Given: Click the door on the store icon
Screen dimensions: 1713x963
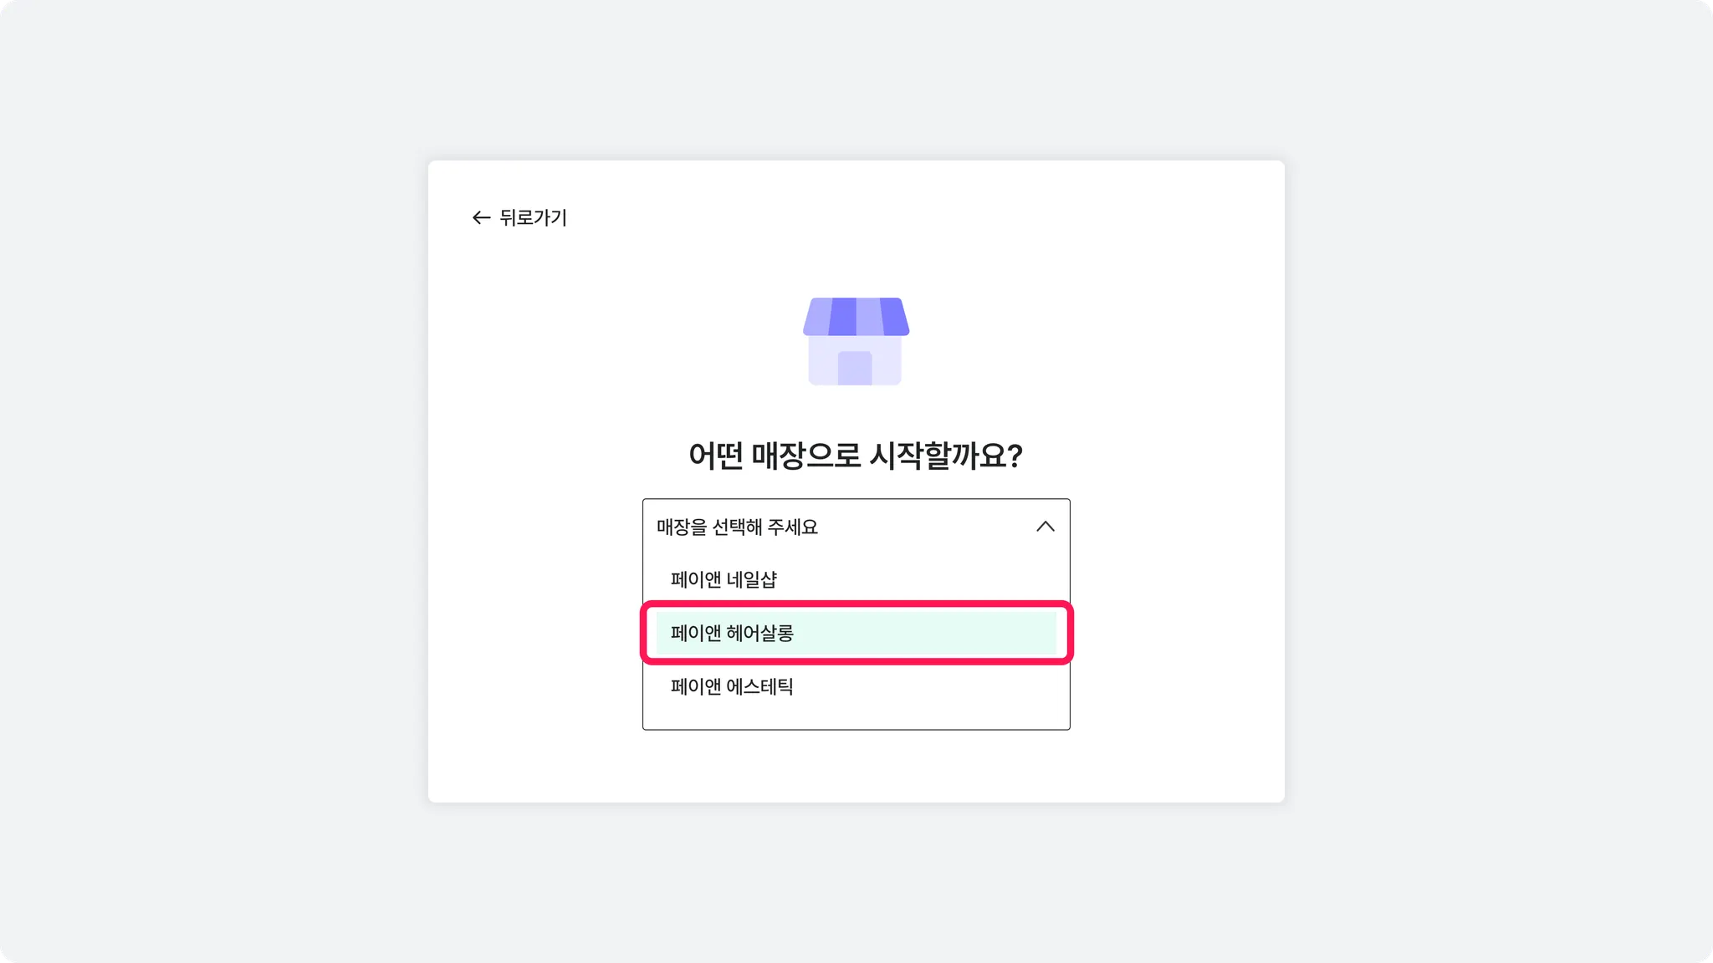Looking at the screenshot, I should coord(855,369).
